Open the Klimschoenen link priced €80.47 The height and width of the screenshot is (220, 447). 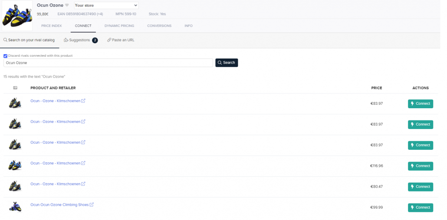click(x=55, y=184)
